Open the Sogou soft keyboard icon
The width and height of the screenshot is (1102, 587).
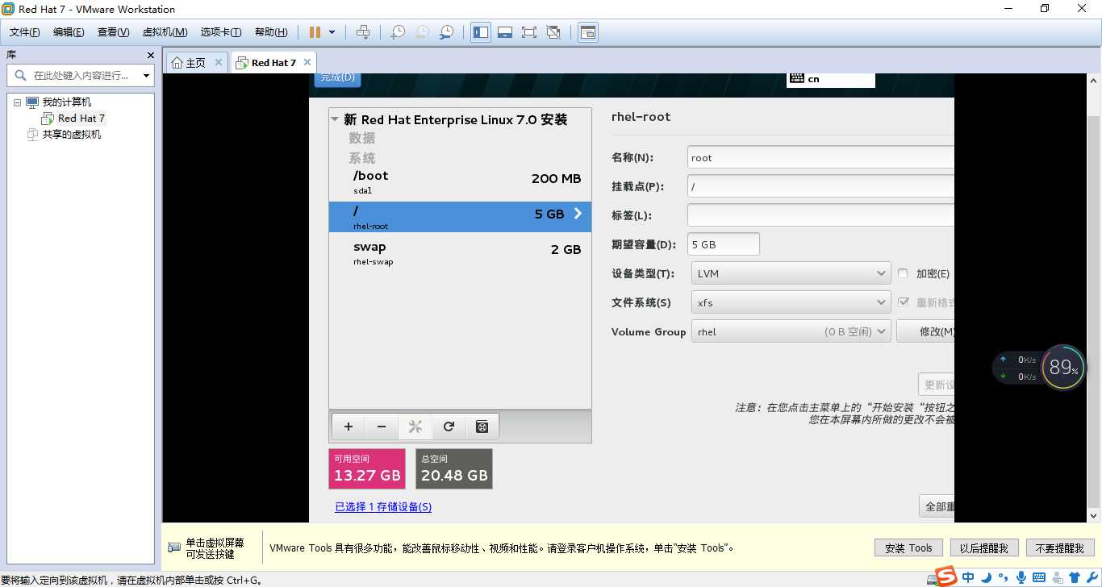(x=1039, y=577)
